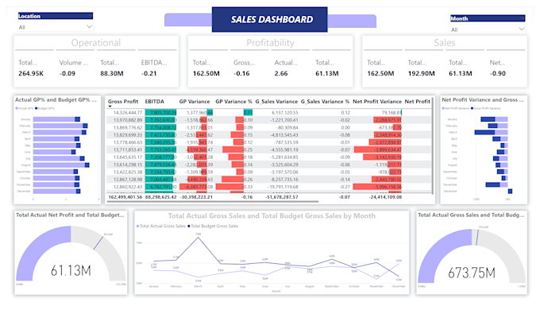Click the target needle on Net Profit gauge
Image resolution: width=540 pixels, height=310 pixels.
pyautogui.click(x=98, y=242)
